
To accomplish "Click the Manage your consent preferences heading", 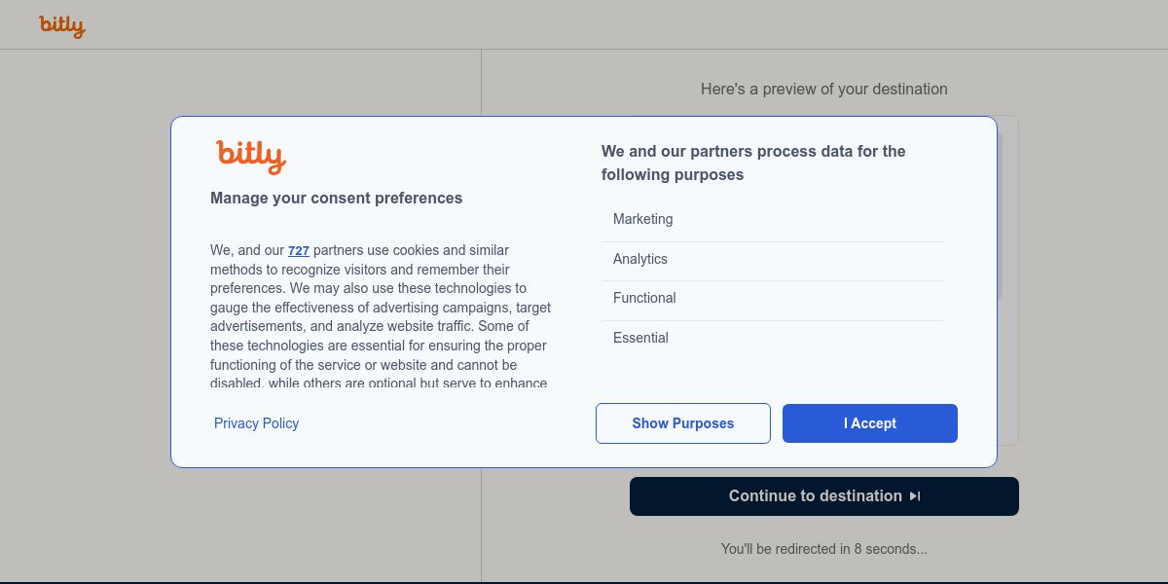I will click(x=336, y=199).
